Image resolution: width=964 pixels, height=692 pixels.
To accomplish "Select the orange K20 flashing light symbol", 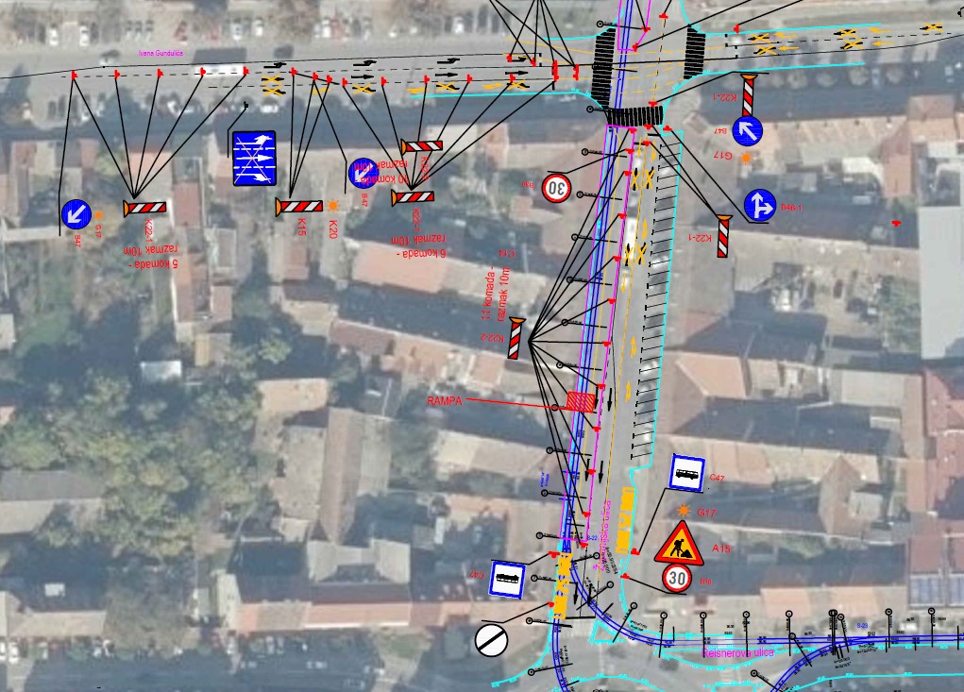I will point(332,205).
